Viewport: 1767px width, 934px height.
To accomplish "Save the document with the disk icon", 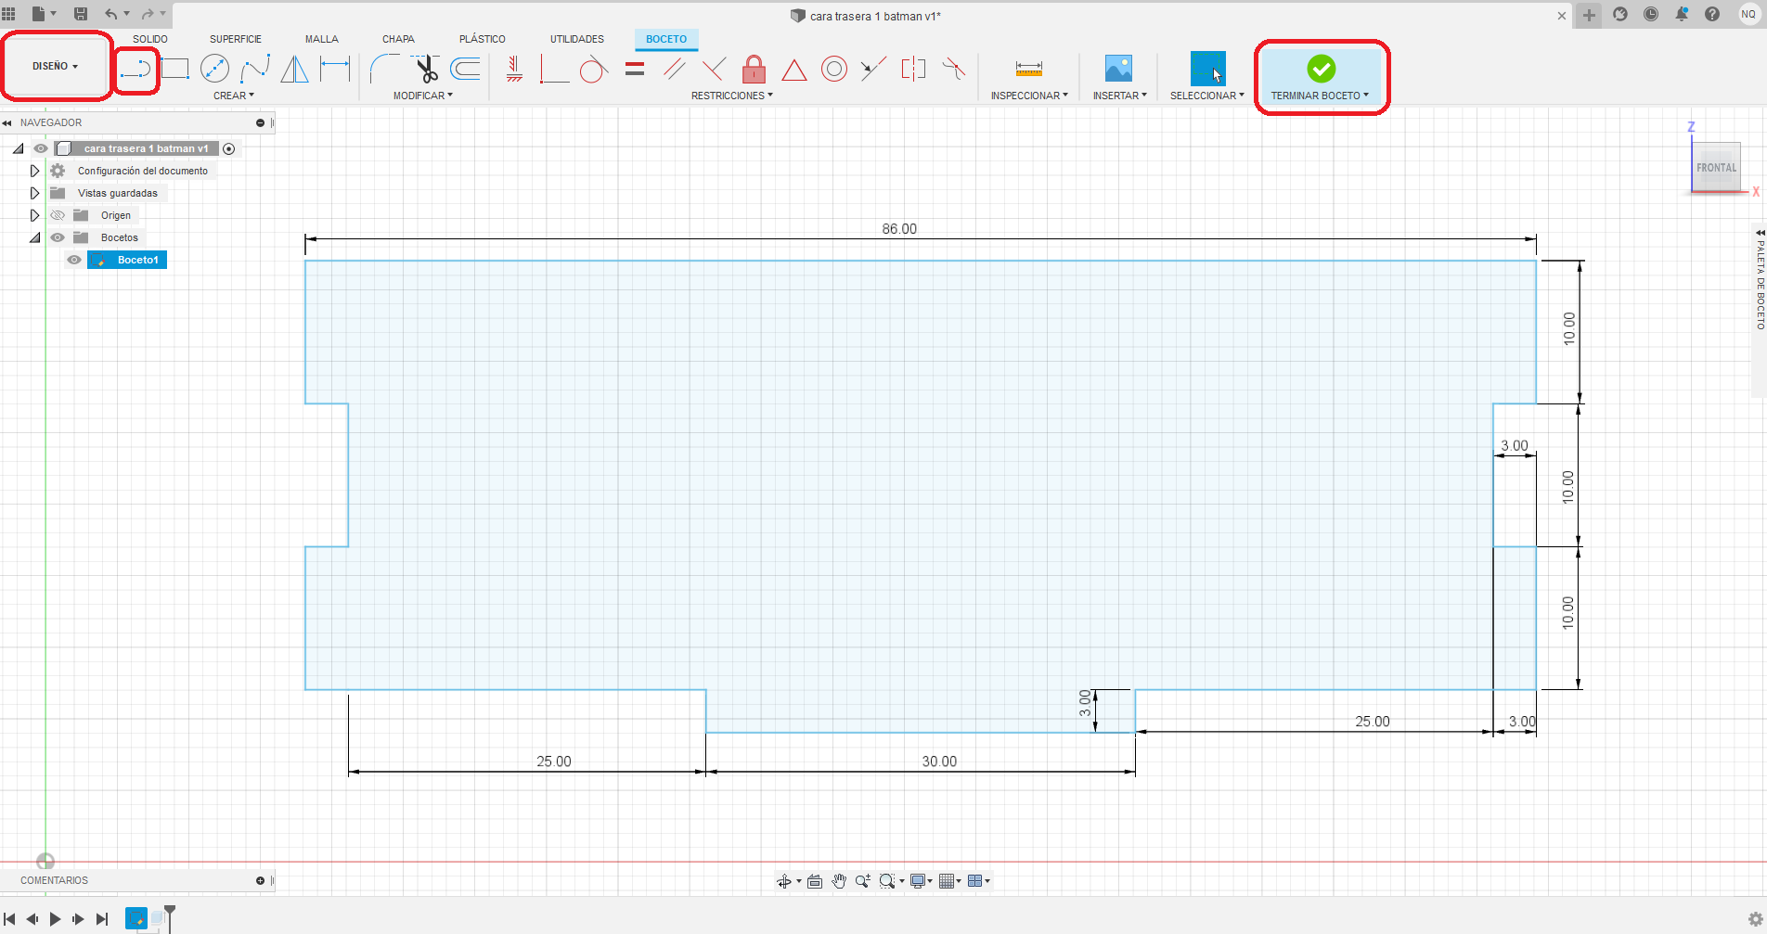I will coord(81,14).
